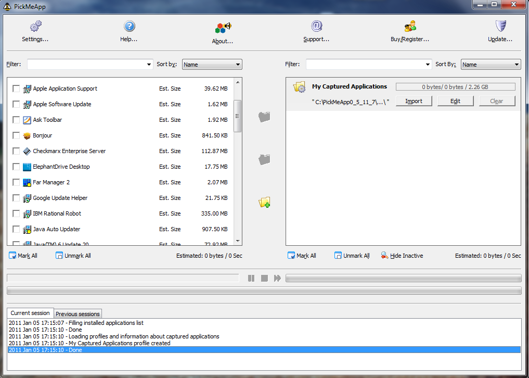Click the Edit profile button
The width and height of the screenshot is (529, 378).
[x=456, y=101]
